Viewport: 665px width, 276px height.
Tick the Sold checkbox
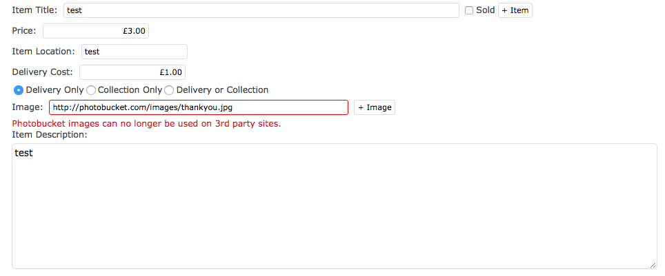click(x=469, y=10)
